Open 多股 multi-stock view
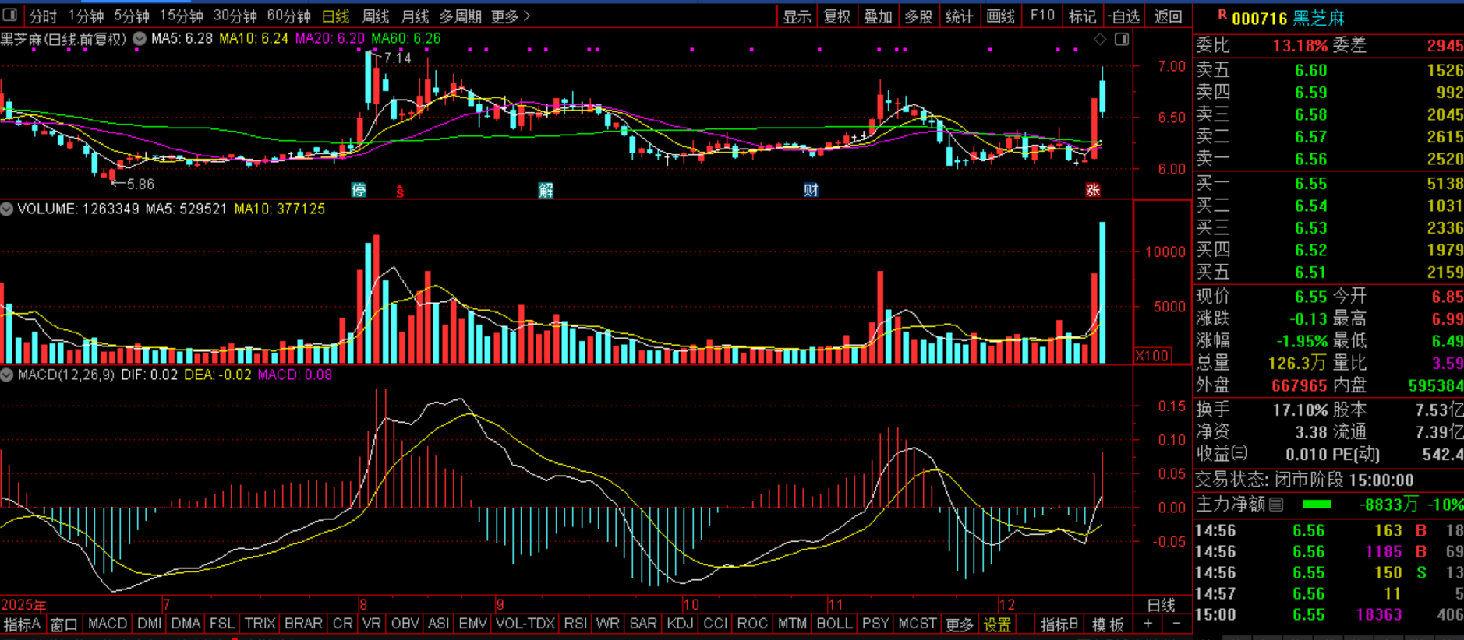The width and height of the screenshot is (1464, 640). click(918, 16)
